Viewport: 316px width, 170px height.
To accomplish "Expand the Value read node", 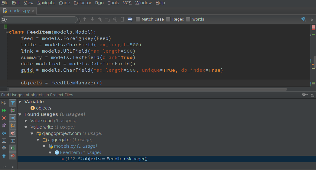I will pos(26,121).
